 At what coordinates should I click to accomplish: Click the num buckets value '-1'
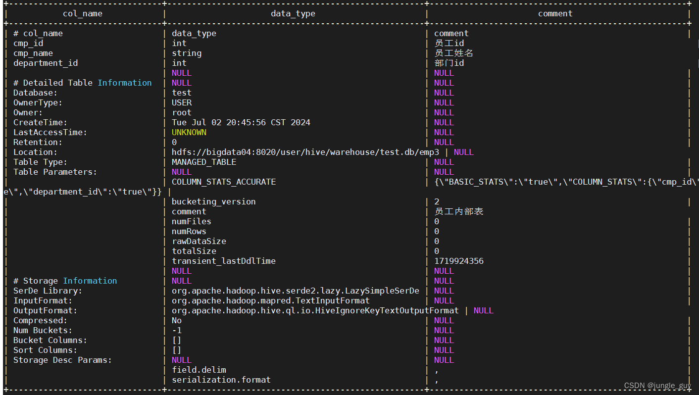[177, 331]
